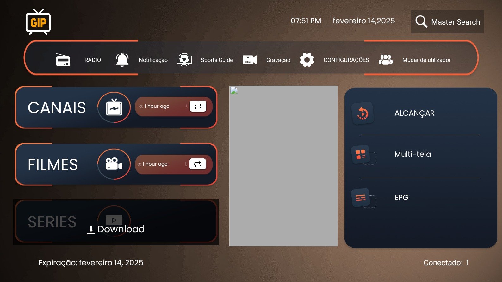
Task: Open the radio icon
Action: (x=63, y=60)
